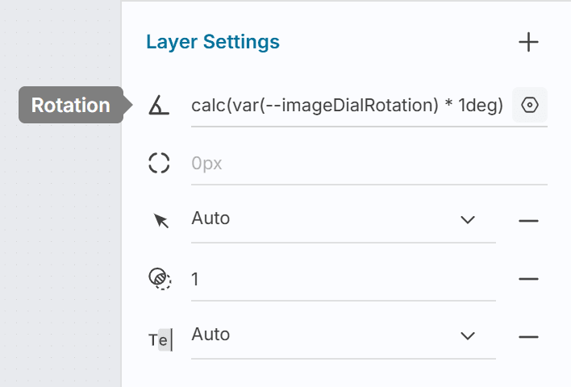Viewport: 571px width, 387px height.
Task: Edit the opacity value 1 field
Action: point(344,280)
